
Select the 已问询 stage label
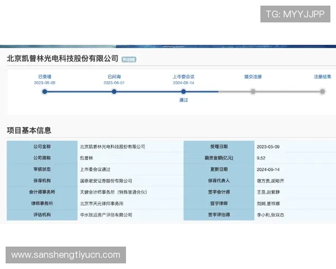(114, 77)
